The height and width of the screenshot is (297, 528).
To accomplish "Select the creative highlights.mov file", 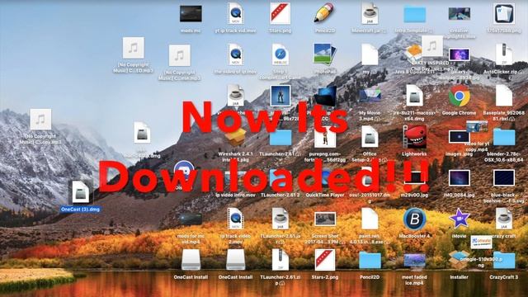I will pyautogui.click(x=459, y=14).
